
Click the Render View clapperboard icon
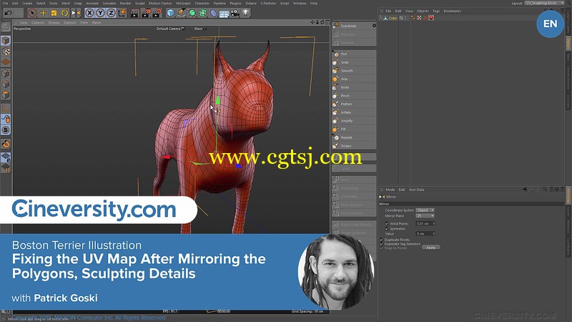click(134, 14)
